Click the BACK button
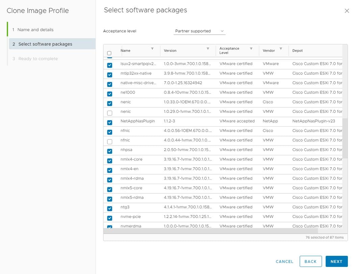Screen dimensions: 355x274 pos(310,261)
